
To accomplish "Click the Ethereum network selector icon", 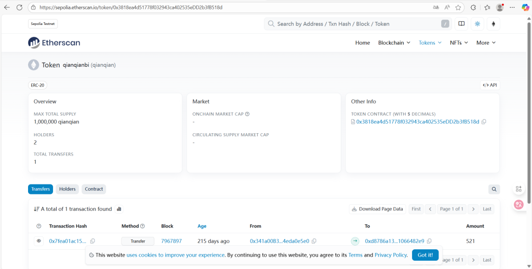I will (493, 24).
